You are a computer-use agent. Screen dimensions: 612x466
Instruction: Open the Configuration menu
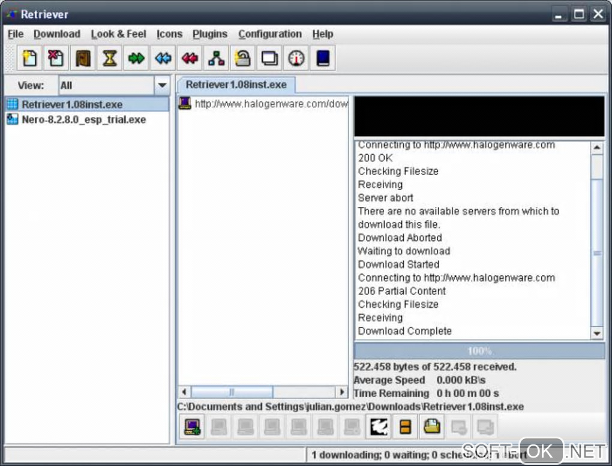(x=270, y=34)
